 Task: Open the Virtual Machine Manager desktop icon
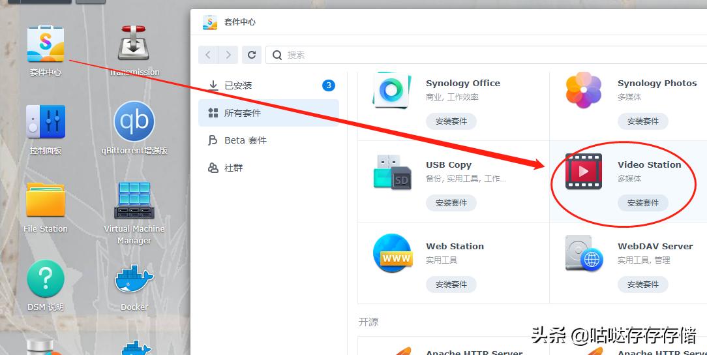pos(134,200)
